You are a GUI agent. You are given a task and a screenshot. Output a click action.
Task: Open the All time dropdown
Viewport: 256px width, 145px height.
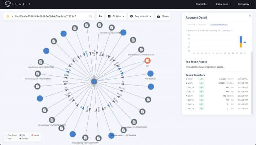click(x=116, y=16)
